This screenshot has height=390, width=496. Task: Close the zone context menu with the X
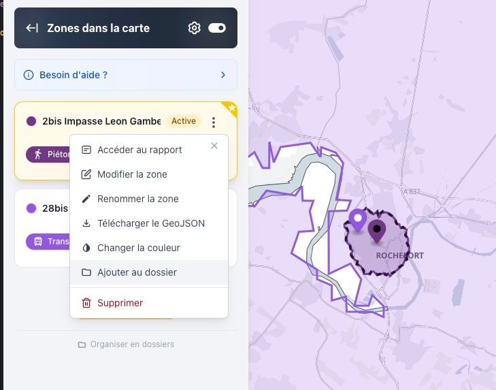pyautogui.click(x=214, y=146)
